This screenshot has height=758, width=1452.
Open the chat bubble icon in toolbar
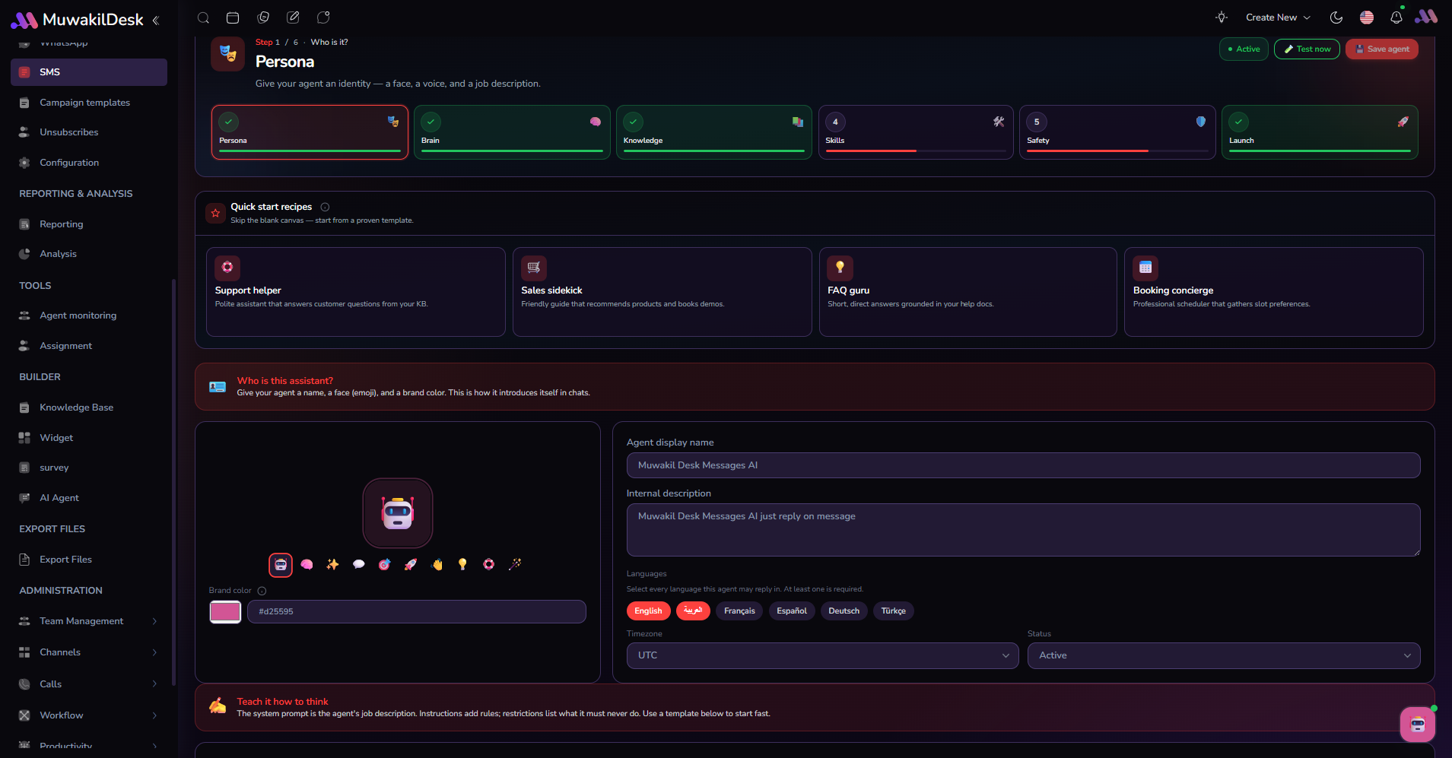(x=323, y=17)
